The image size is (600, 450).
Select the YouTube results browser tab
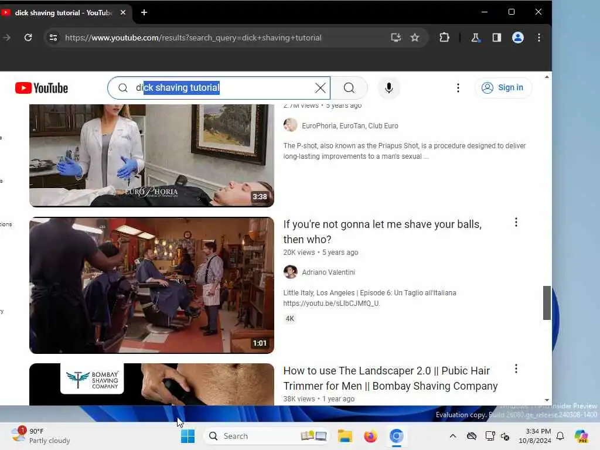pyautogui.click(x=63, y=13)
